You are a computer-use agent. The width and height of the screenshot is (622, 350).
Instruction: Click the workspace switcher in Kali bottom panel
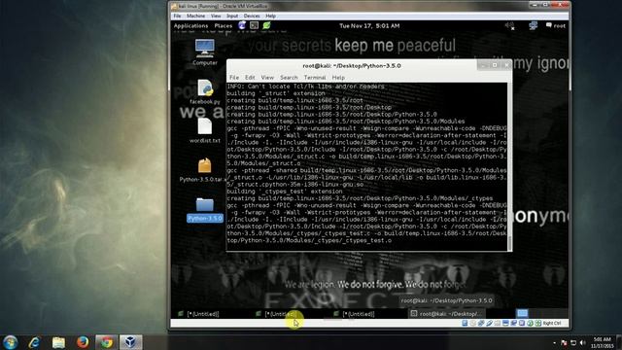522,313
